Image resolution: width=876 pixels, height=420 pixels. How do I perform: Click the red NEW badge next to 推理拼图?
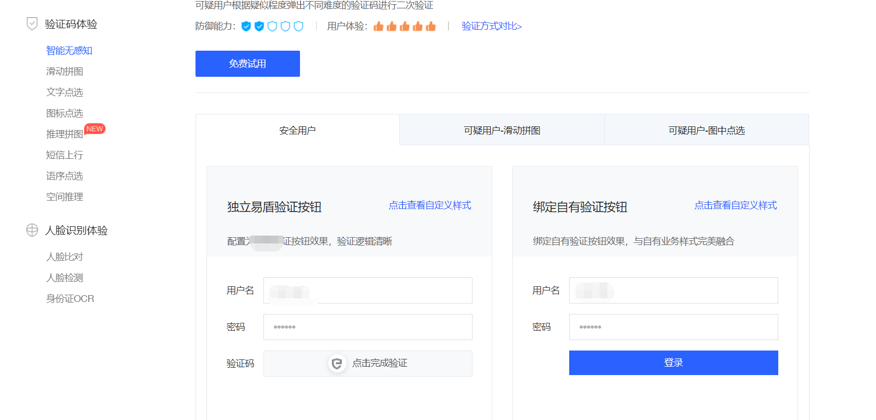pyautogui.click(x=95, y=129)
